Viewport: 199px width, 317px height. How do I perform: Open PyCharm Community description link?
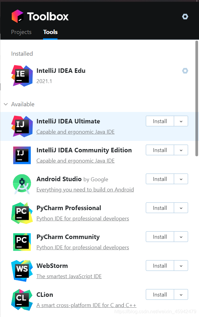[x=83, y=247]
